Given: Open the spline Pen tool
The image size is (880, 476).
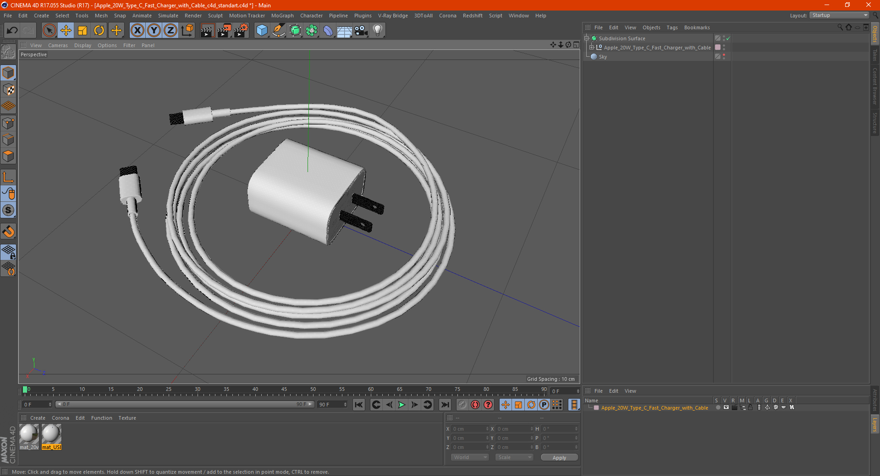Looking at the screenshot, I should 279,31.
